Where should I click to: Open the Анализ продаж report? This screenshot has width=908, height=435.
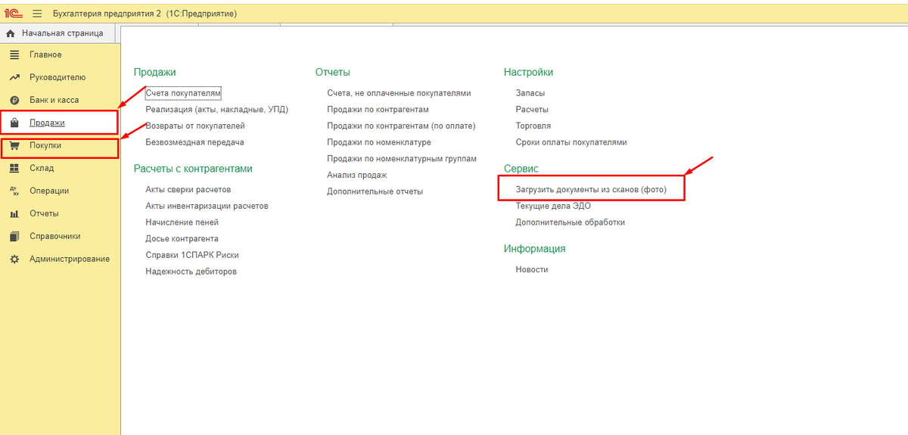pos(357,175)
